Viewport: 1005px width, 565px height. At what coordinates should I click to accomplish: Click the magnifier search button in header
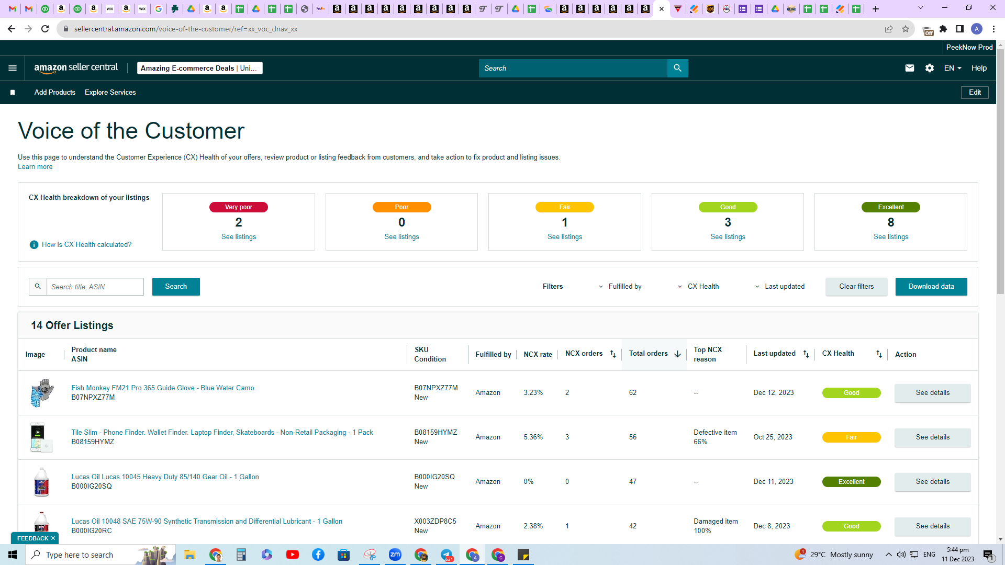(x=677, y=68)
